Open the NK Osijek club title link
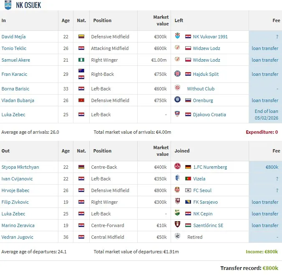This screenshot has width=282, height=275. click(x=28, y=5)
